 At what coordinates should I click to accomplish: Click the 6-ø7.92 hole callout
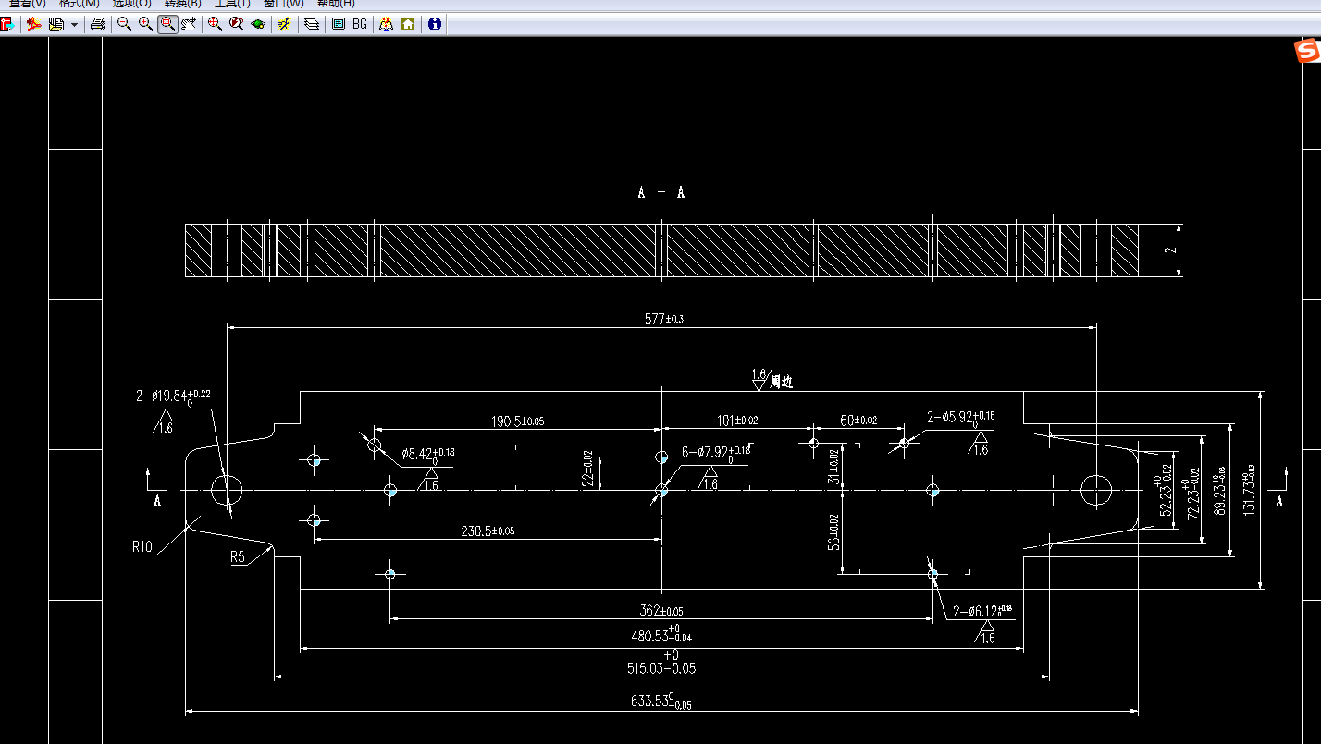tap(716, 452)
